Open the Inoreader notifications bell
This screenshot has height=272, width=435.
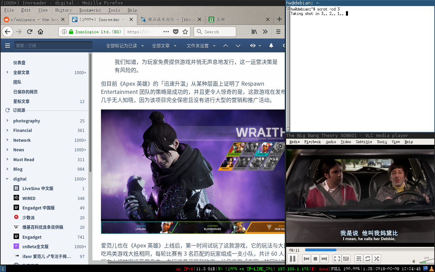[x=271, y=46]
